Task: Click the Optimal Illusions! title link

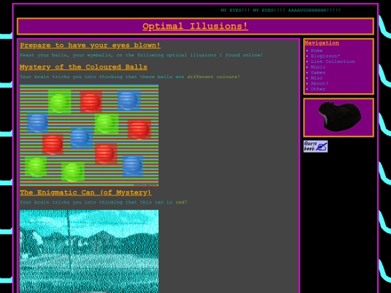Action: 195,26
